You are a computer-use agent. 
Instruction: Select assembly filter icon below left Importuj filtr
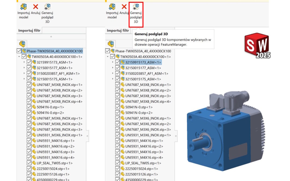(x=22, y=44)
